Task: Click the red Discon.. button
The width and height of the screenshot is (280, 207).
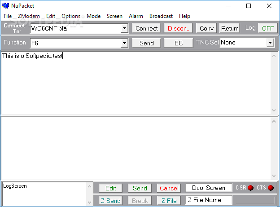Action: click(178, 28)
